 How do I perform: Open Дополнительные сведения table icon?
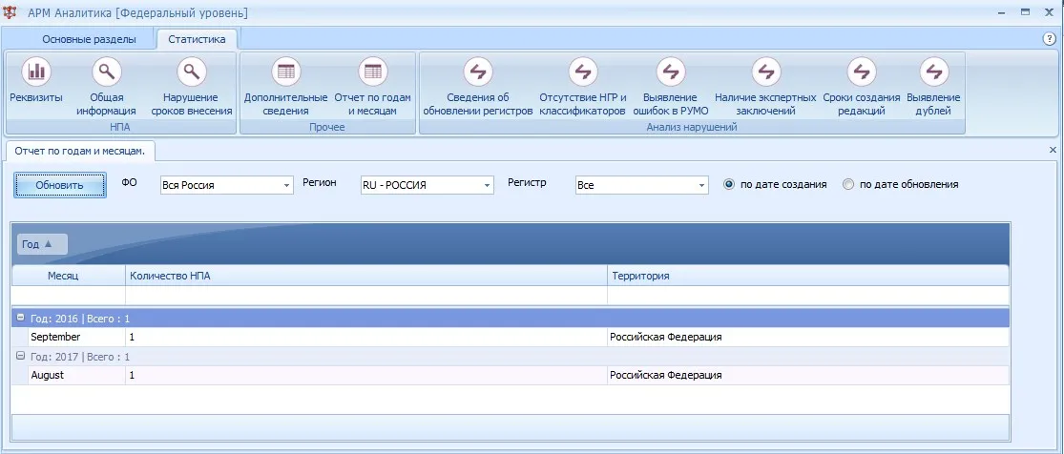pyautogui.click(x=285, y=71)
